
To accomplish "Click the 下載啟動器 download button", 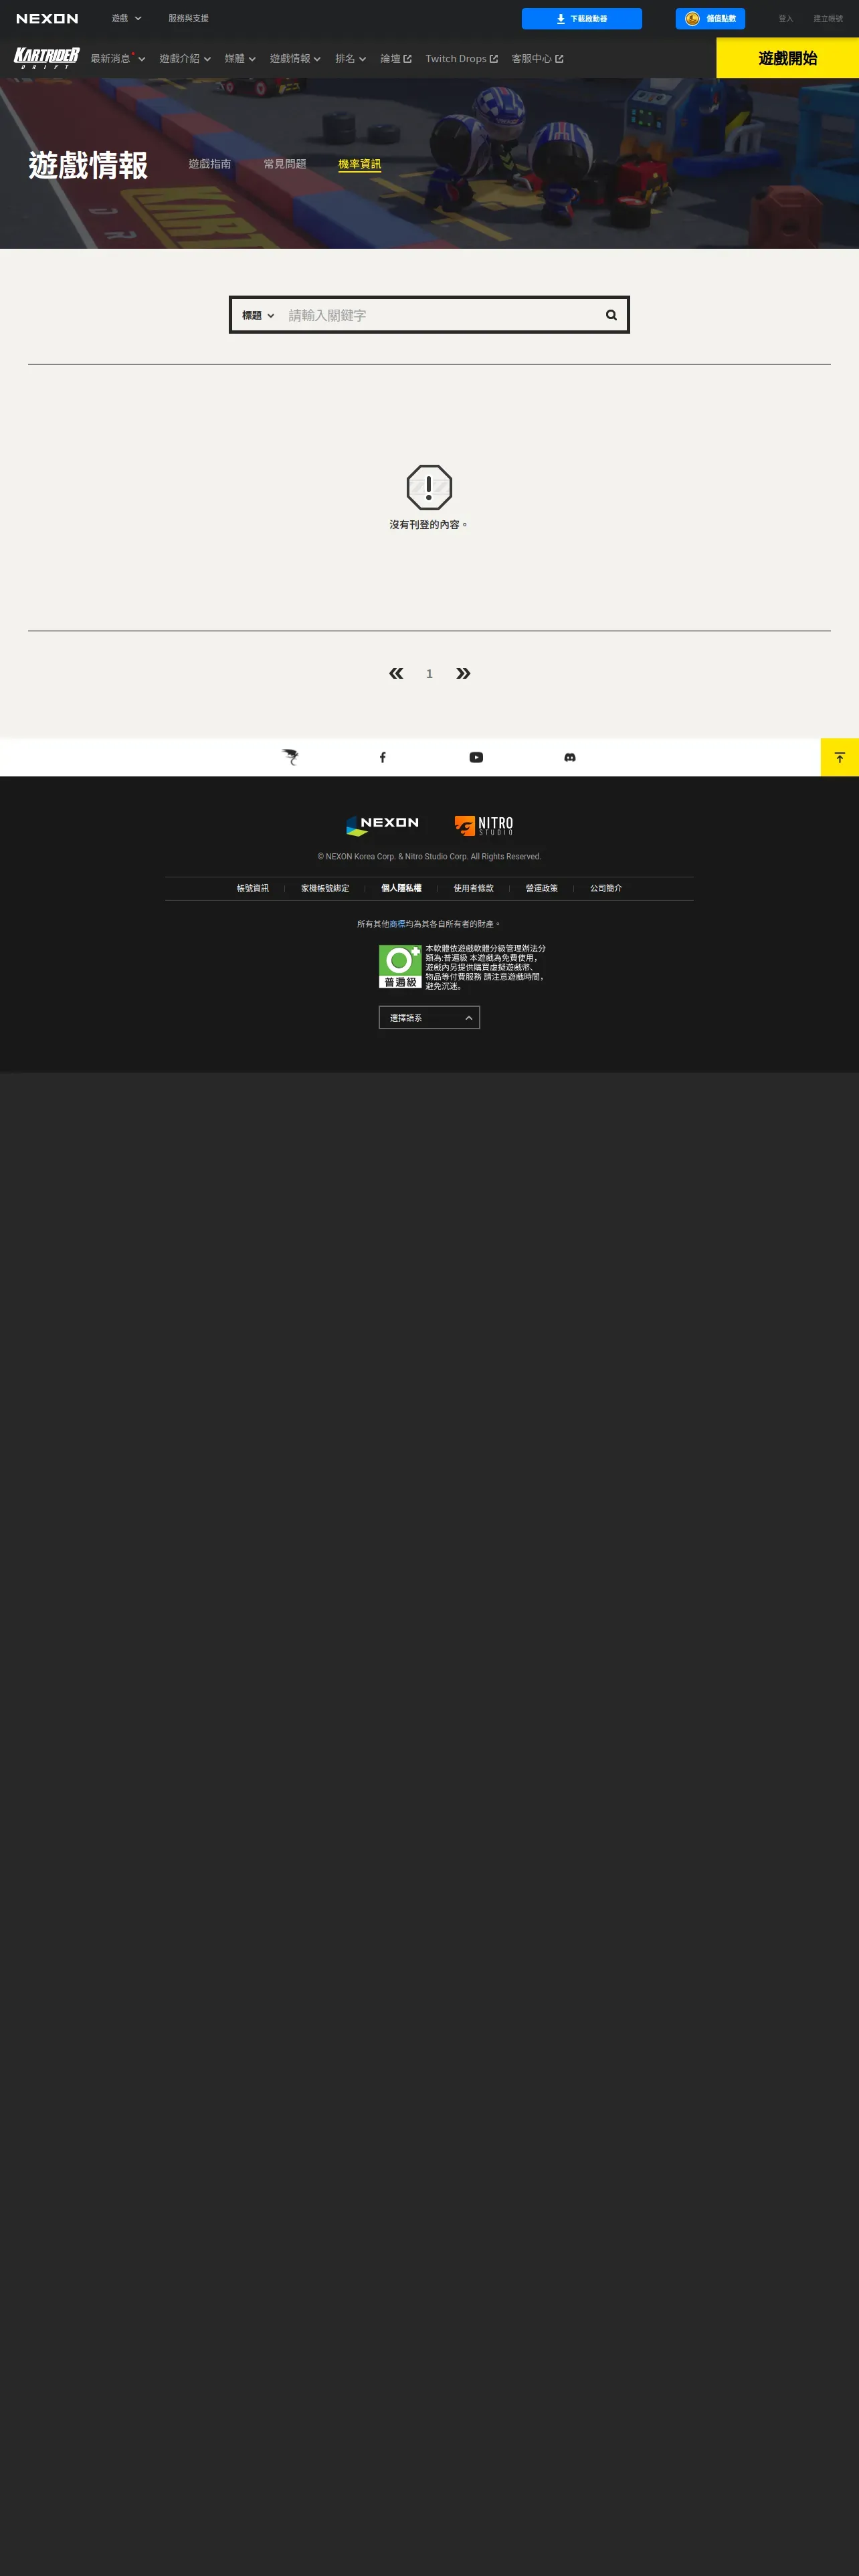I will 582,19.
